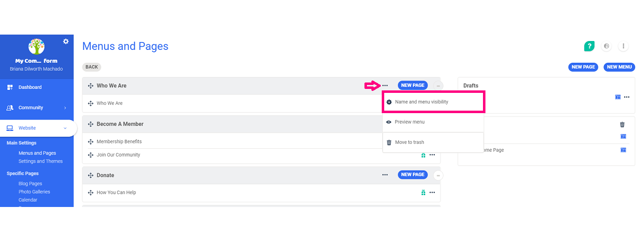Screen dimensions: 642x246
Task: Select Move to trash from the dropdown
Action: pyautogui.click(x=409, y=142)
